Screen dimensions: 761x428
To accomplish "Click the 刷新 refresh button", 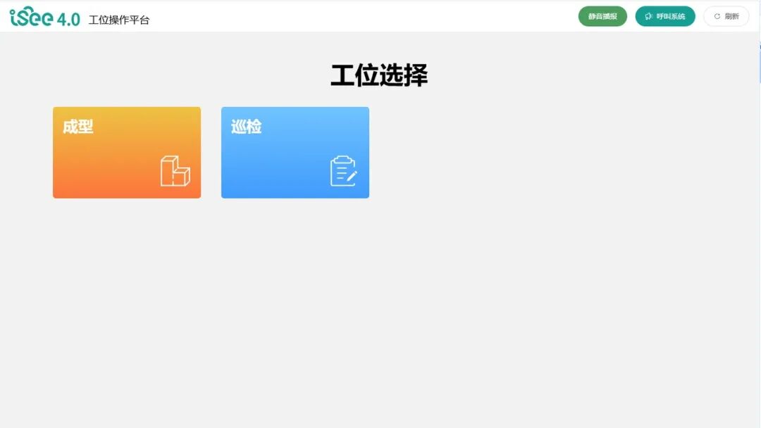I will [726, 16].
